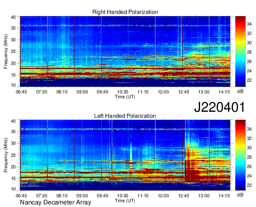Click 14:15 time tick under Right Handed plot
Screen dimensions: 256x207
click(224, 92)
